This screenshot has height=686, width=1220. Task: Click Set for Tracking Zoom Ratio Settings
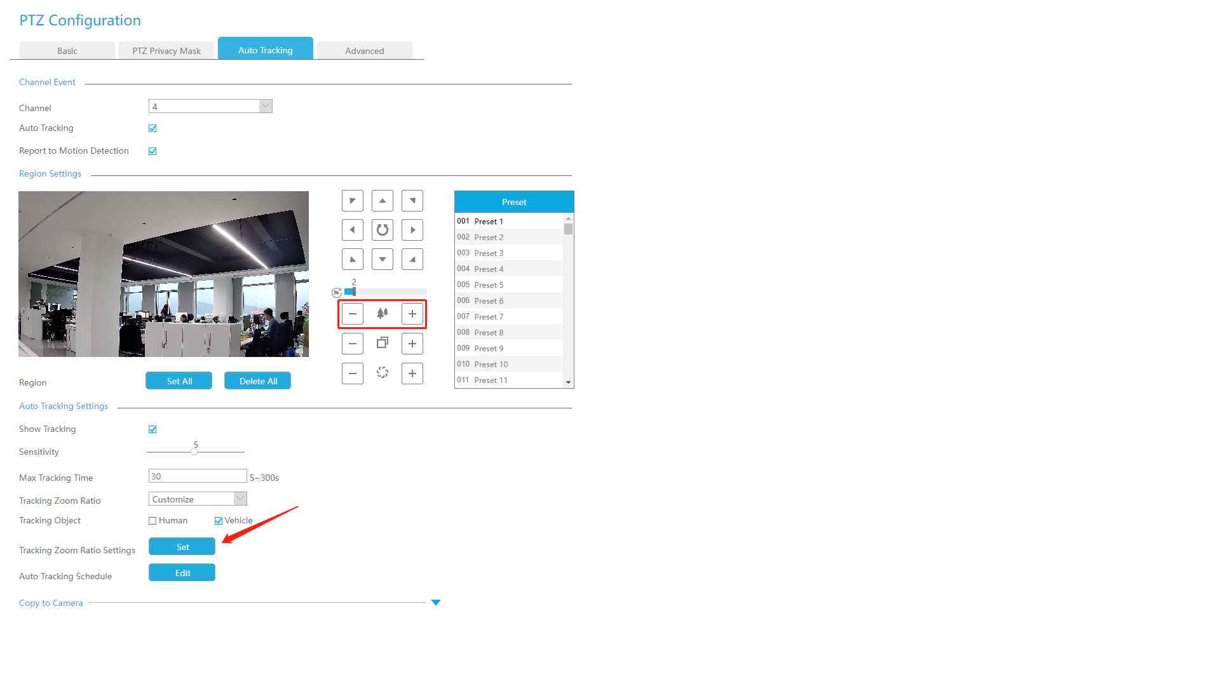[x=182, y=547]
